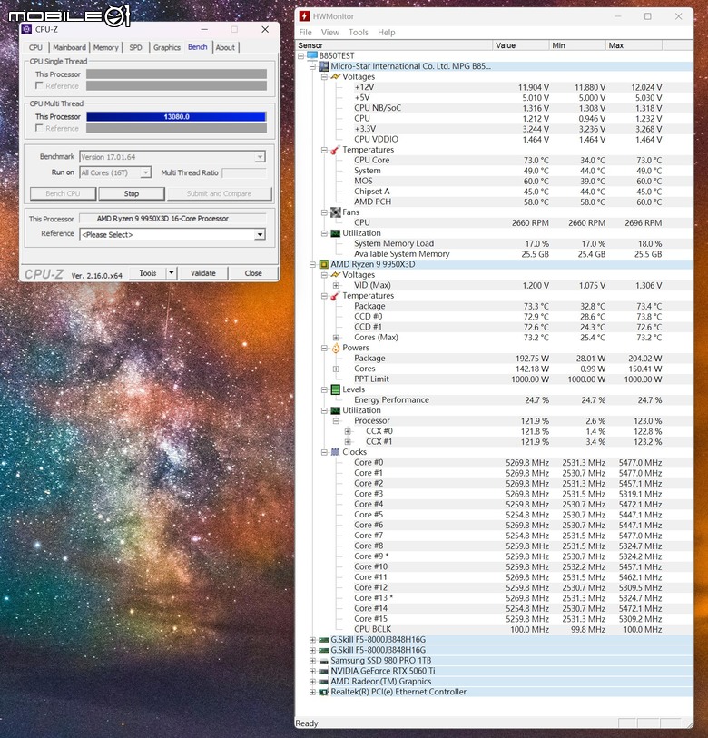Viewport: 708px width, 738px height.
Task: Click the Multi Thread Ratio field
Action: pos(244,172)
